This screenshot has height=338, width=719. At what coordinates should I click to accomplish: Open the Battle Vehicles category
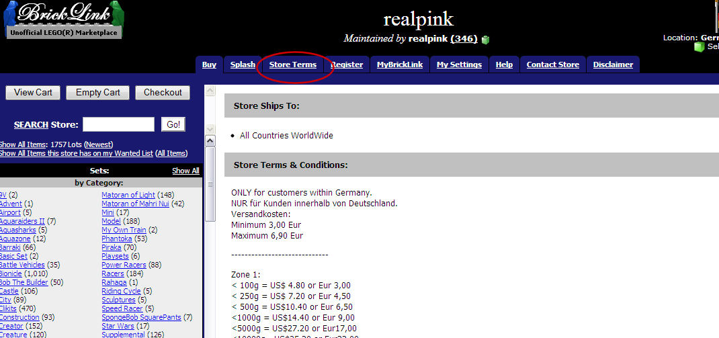(x=22, y=265)
